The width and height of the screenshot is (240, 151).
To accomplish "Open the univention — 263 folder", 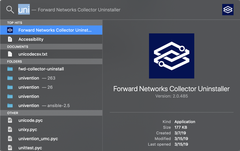I will 51,78.
